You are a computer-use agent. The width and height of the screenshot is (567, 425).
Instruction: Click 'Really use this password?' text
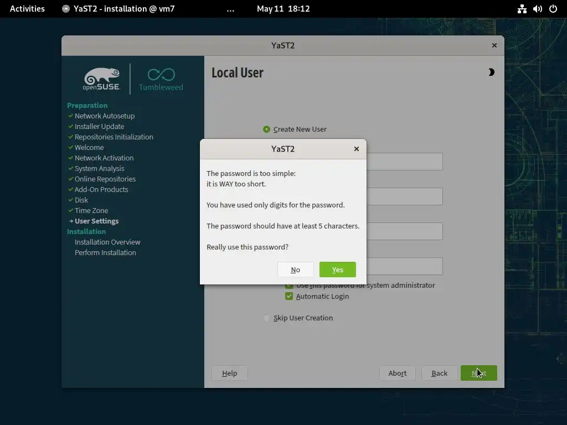tap(248, 247)
